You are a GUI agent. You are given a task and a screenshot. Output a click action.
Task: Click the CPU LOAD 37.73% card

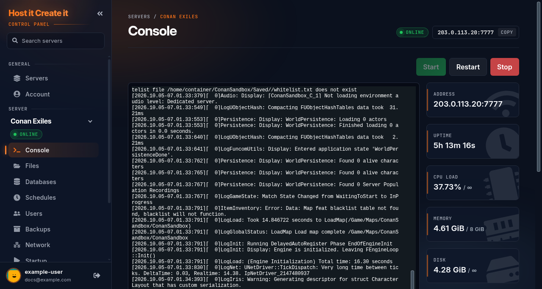[x=473, y=183]
